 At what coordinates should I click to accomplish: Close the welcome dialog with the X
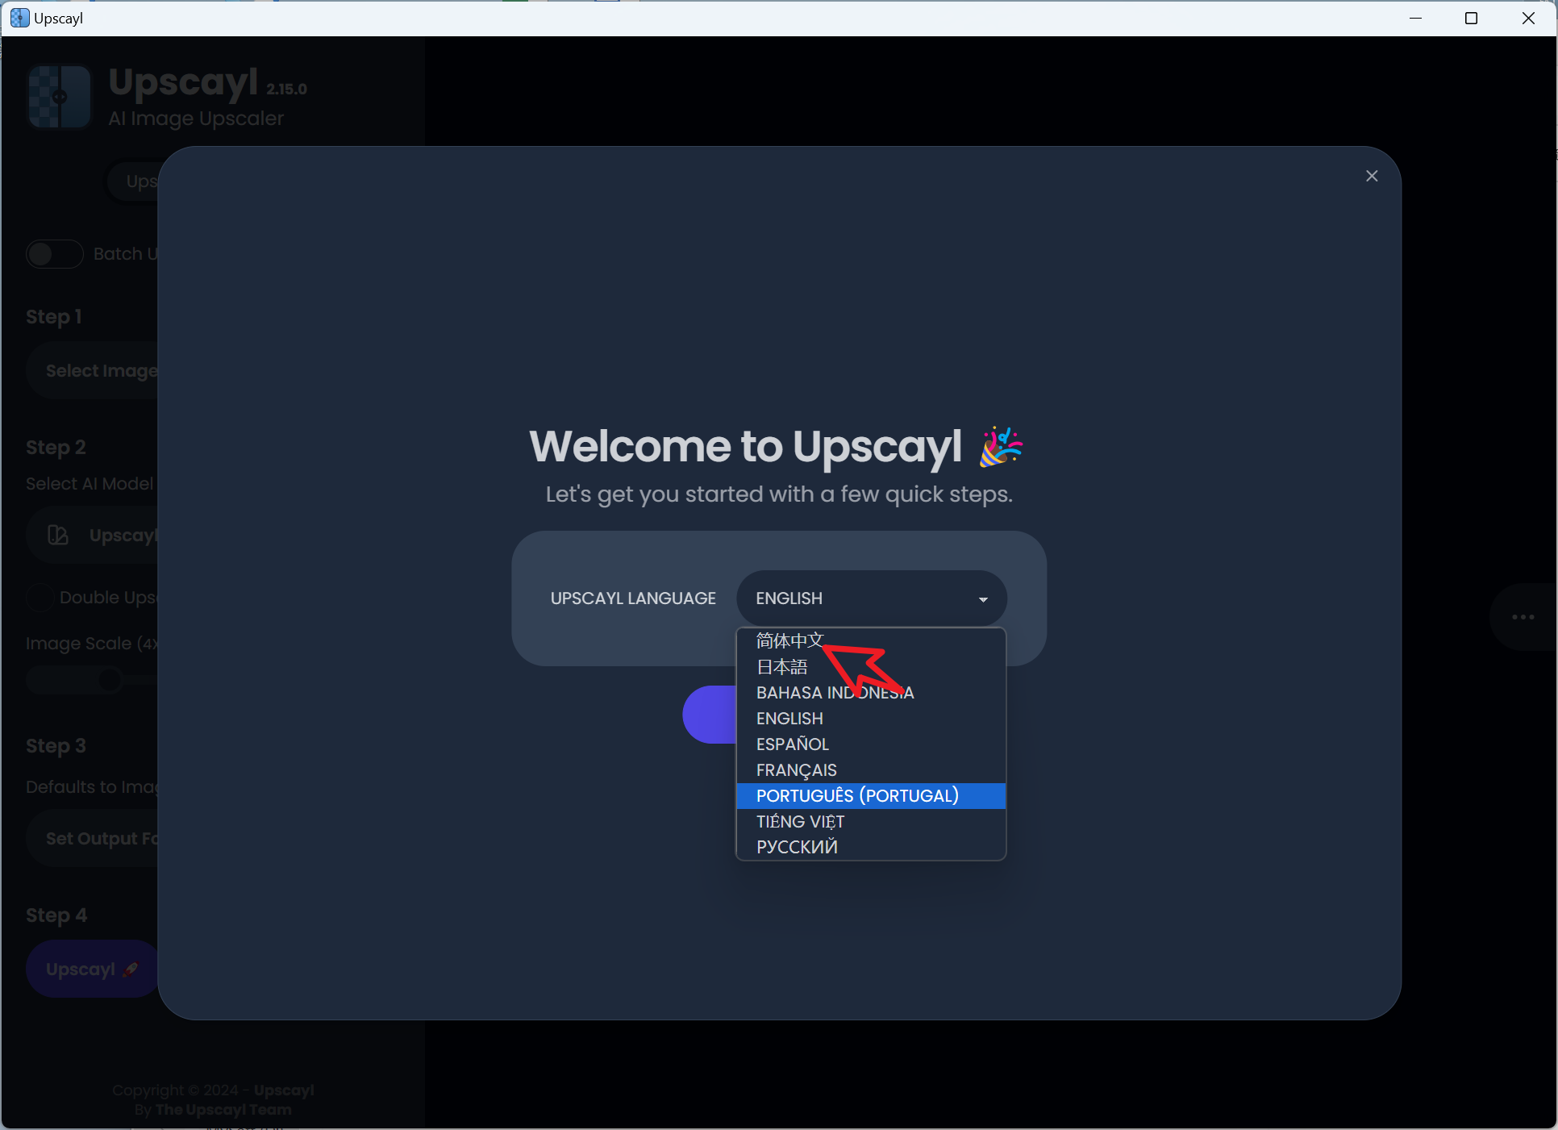1372,176
